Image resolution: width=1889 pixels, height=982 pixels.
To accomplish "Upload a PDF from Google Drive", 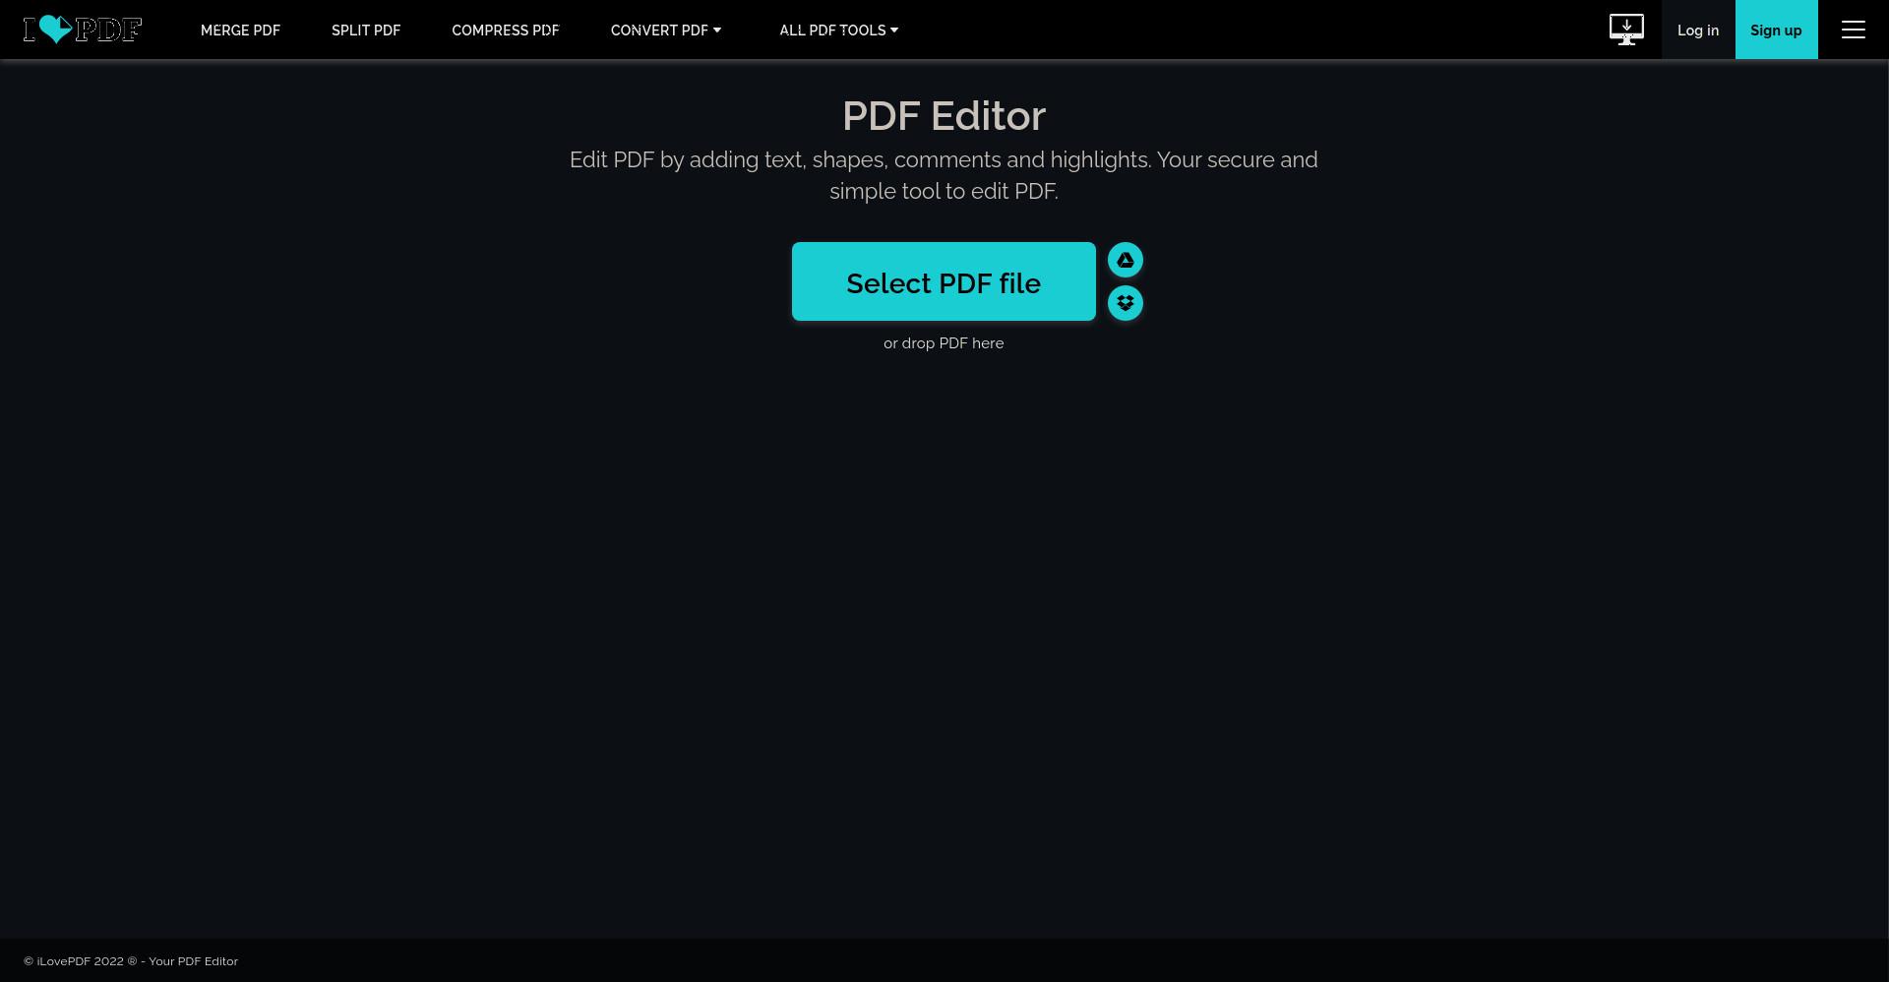I will (1126, 260).
